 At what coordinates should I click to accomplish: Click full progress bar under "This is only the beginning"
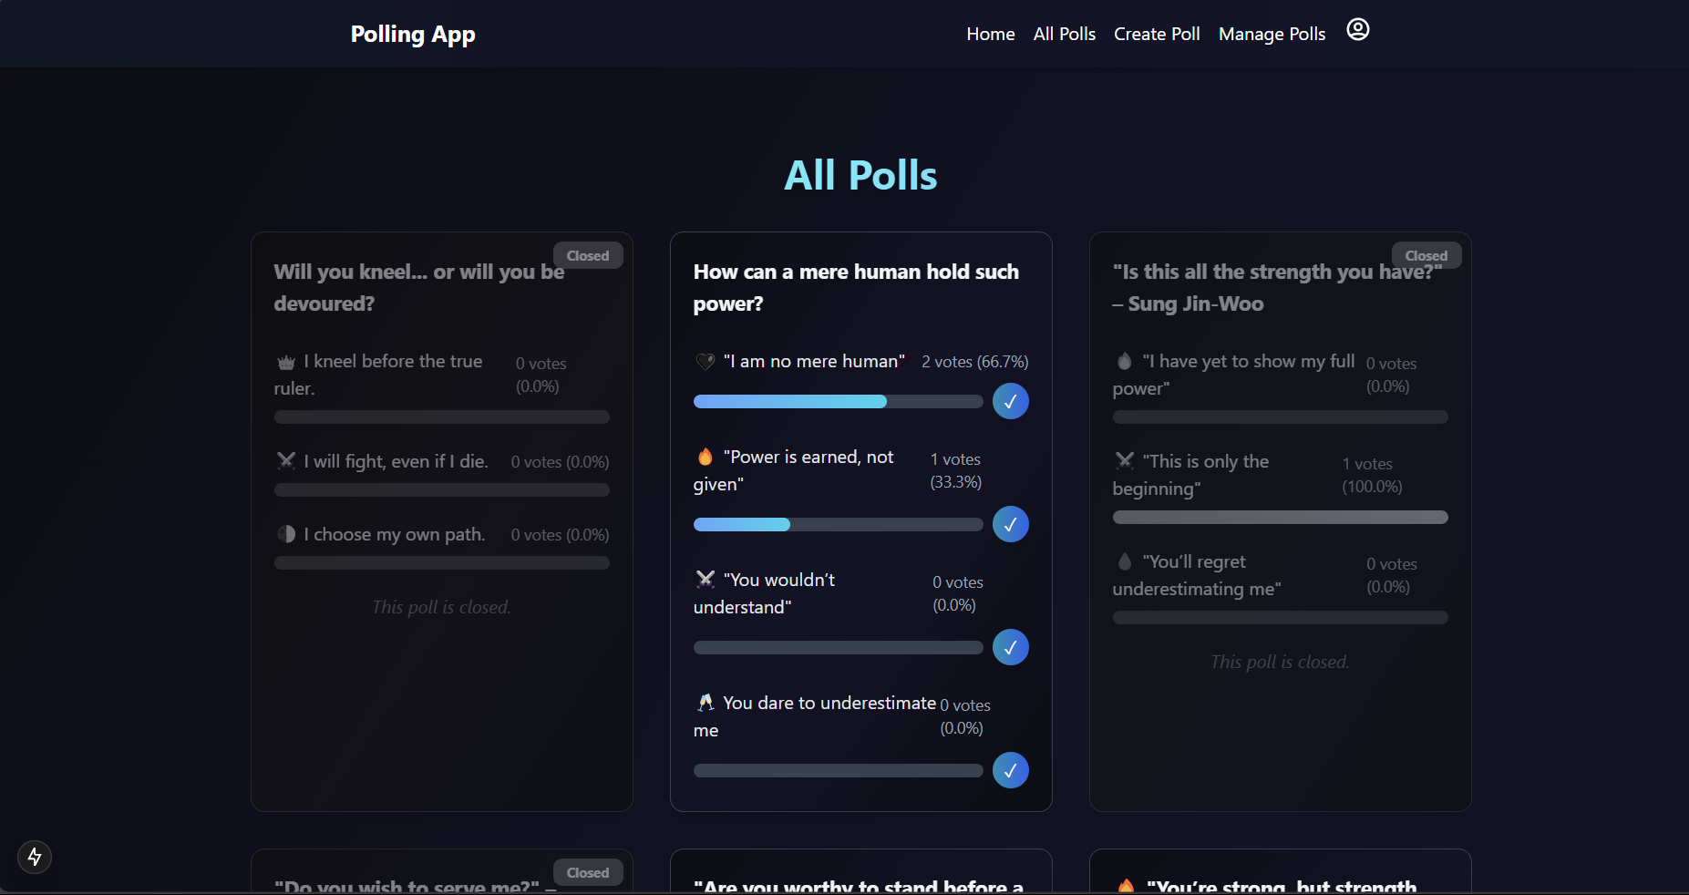(1280, 517)
